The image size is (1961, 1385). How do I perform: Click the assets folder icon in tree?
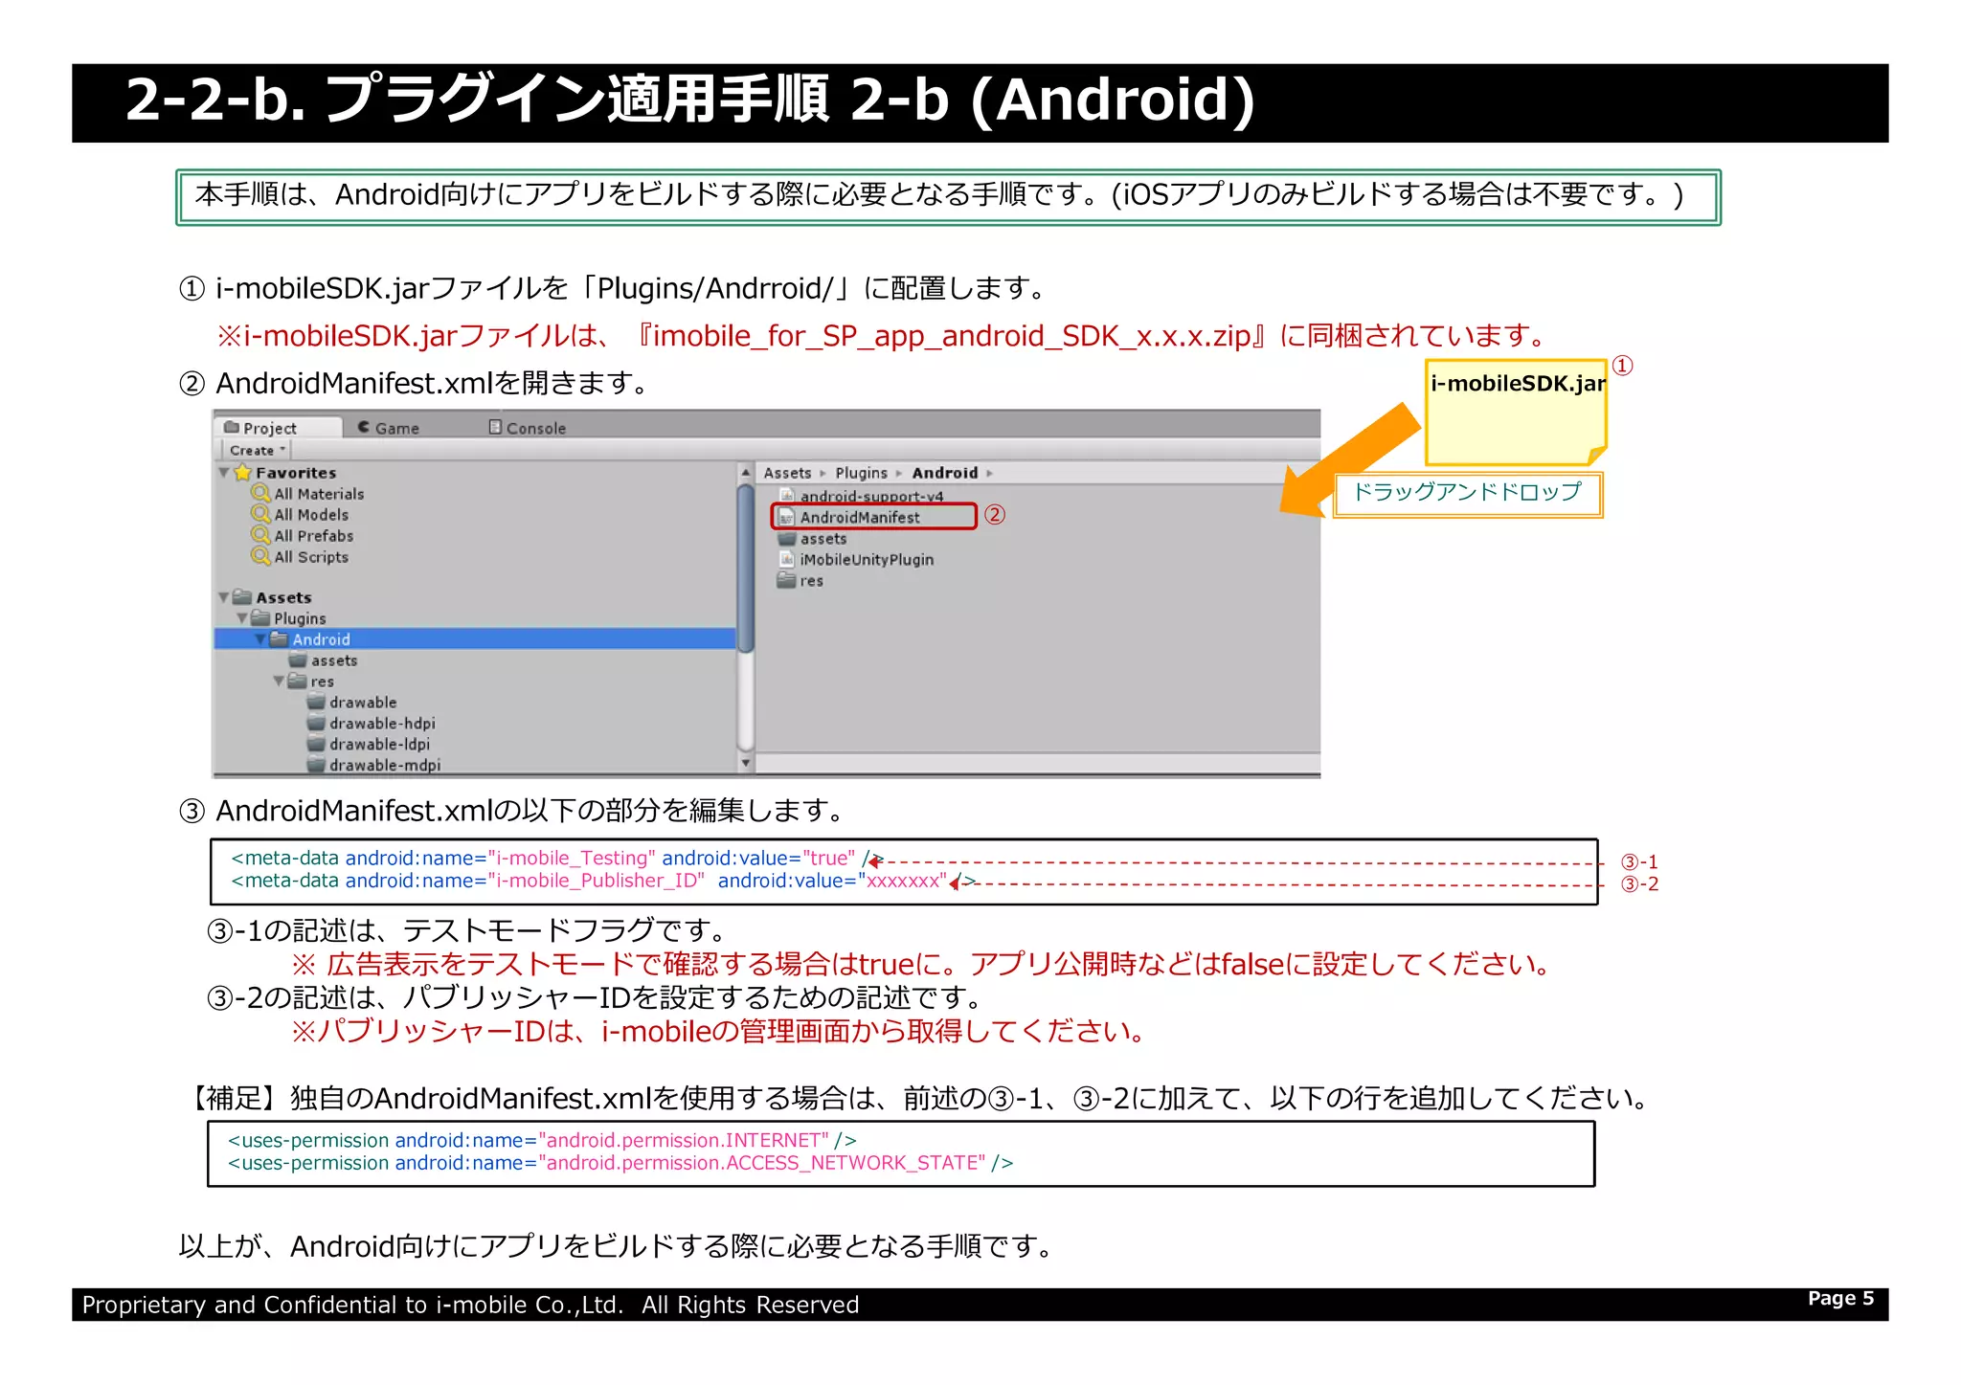[298, 660]
